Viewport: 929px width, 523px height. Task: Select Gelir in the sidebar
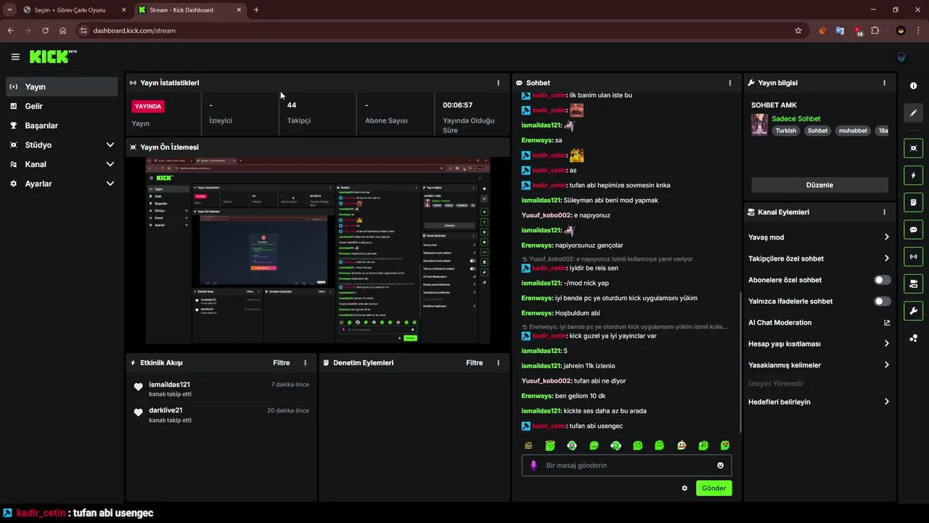pyautogui.click(x=62, y=106)
